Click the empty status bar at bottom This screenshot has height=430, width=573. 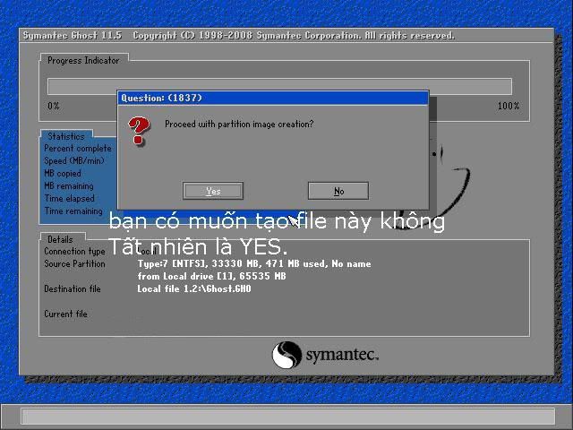(x=286, y=417)
